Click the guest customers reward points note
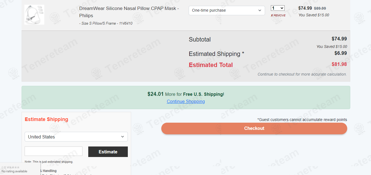371x175 pixels. point(302,120)
